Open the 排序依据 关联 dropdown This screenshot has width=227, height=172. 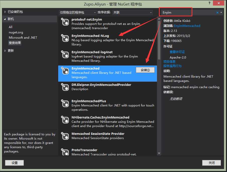click(133, 13)
